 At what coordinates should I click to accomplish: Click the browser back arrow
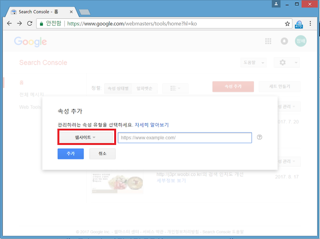click(x=9, y=24)
